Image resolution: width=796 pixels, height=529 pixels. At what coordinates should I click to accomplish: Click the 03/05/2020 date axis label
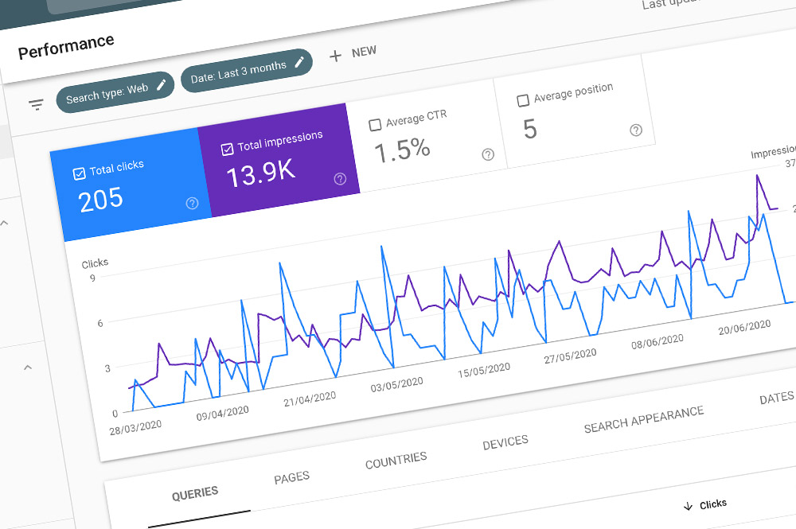click(397, 384)
